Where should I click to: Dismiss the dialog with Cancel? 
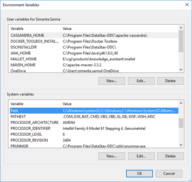(x=169, y=174)
